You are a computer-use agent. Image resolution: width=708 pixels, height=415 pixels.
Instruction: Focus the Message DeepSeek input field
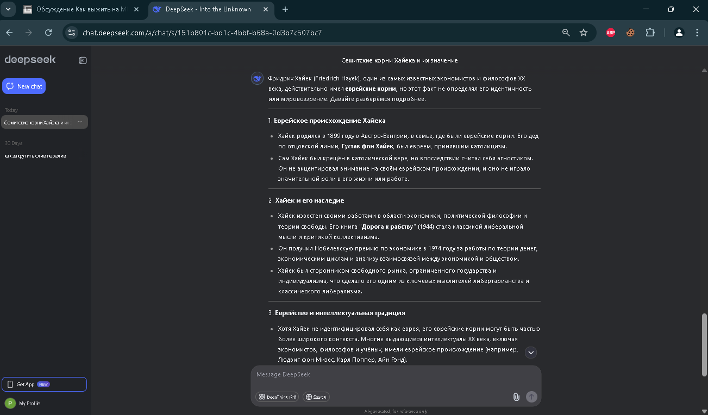point(396,375)
